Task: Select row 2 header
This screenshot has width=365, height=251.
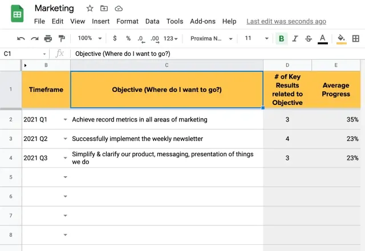Action: point(11,119)
